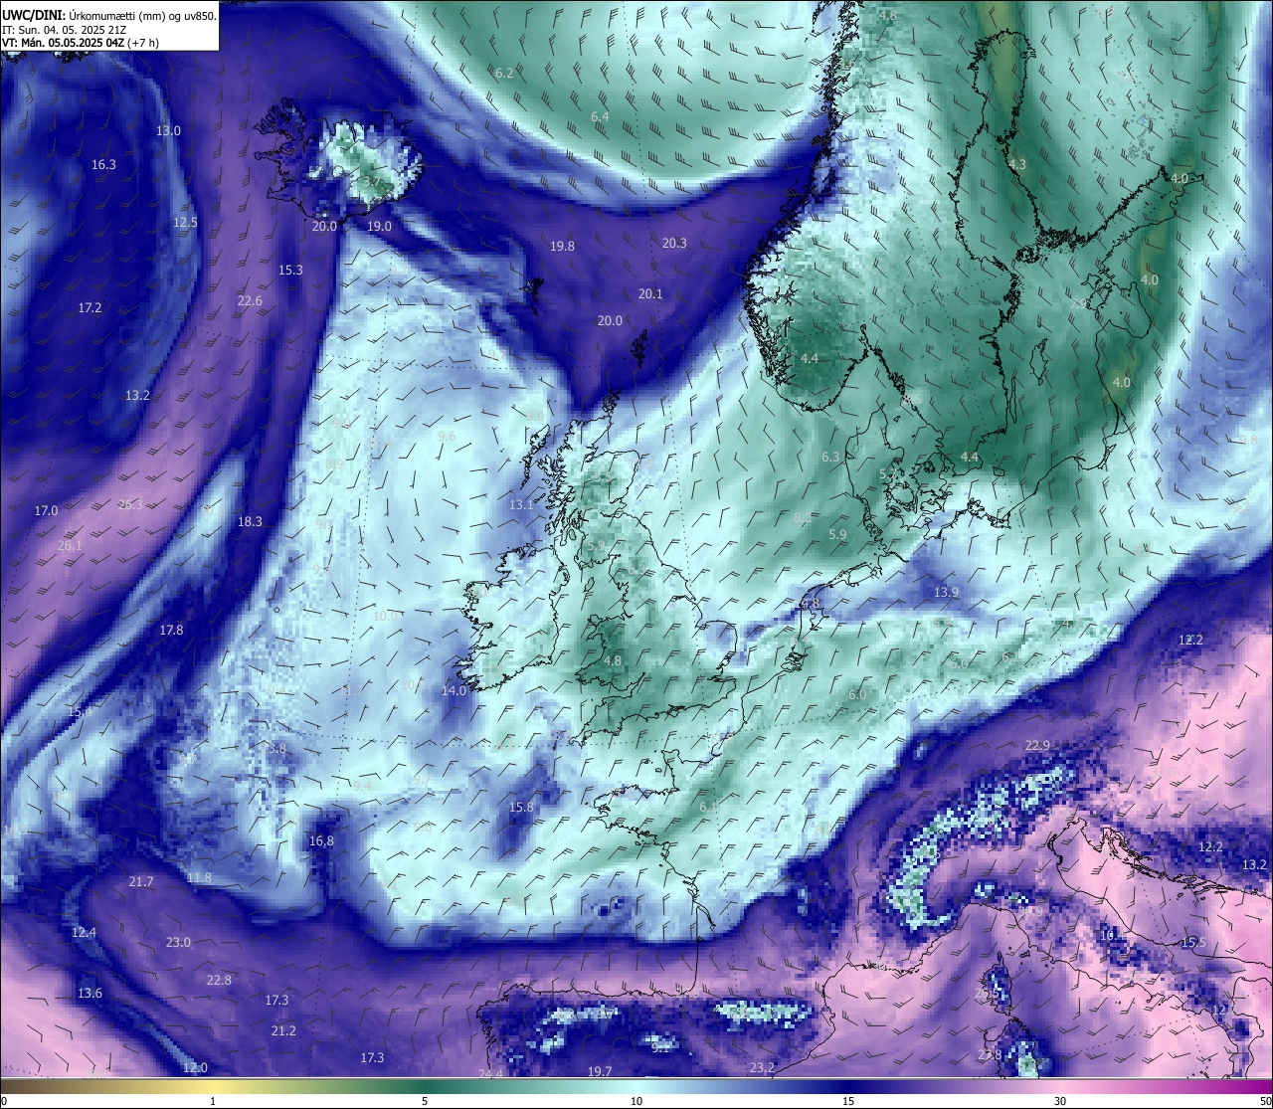The width and height of the screenshot is (1273, 1109).
Task: Click the value 4.3 over Sweden
Action: click(1016, 165)
